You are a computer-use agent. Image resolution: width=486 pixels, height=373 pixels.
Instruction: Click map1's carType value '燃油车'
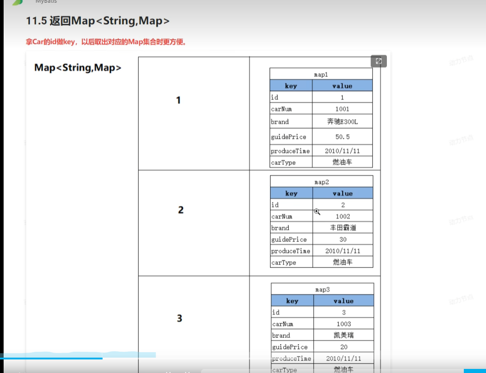click(x=342, y=162)
